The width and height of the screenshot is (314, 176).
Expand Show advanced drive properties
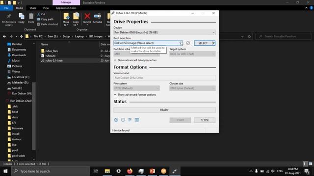(135, 60)
